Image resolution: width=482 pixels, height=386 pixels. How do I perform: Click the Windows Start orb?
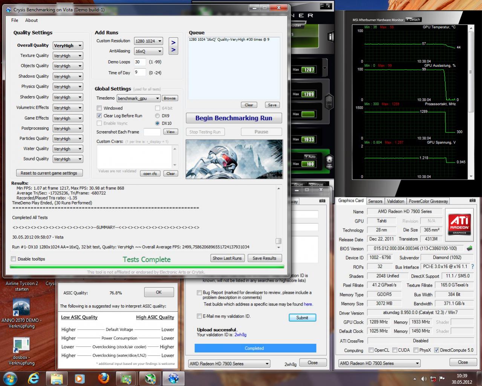[10, 378]
